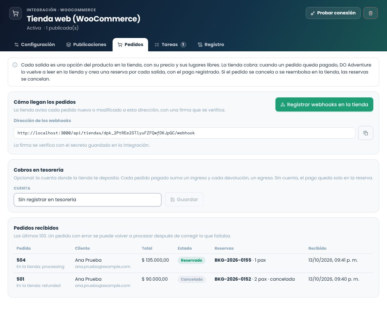Image resolution: width=387 pixels, height=332 pixels.
Task: Click the webhook address field
Action: tap(184, 133)
